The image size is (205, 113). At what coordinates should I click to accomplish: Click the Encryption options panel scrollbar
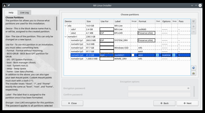click(x=194, y=91)
